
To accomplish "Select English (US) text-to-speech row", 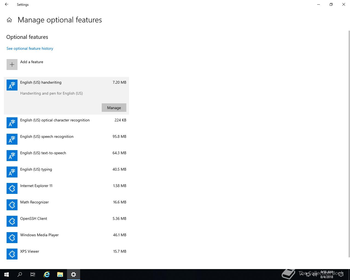I will tap(66, 156).
